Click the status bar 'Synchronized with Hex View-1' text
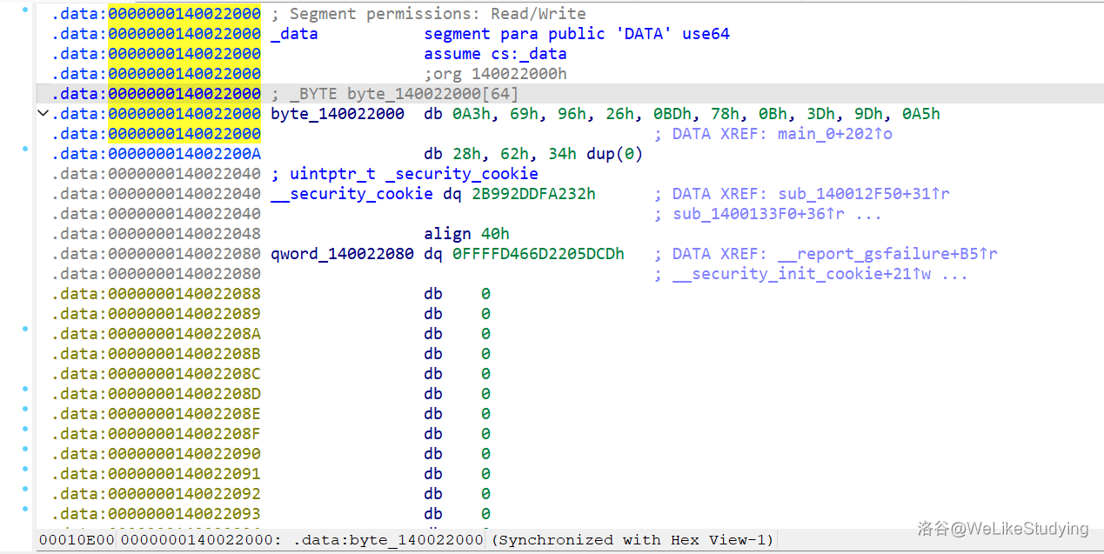Image resolution: width=1104 pixels, height=554 pixels. point(632,540)
